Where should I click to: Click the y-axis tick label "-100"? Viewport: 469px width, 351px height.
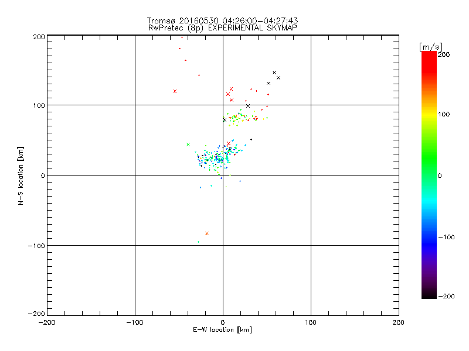(x=36, y=246)
